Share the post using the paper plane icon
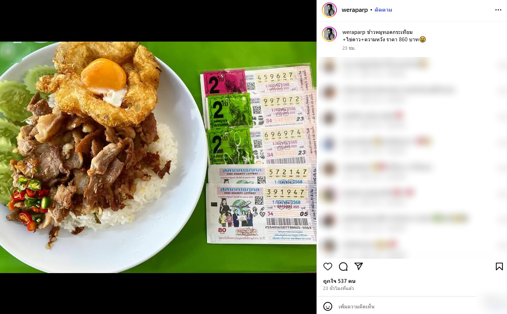This screenshot has height=314, width=507. pos(359,266)
